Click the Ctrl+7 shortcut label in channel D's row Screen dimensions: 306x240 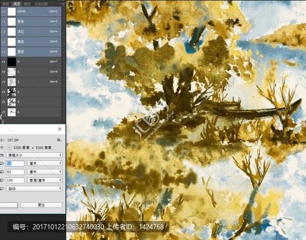pos(54,62)
